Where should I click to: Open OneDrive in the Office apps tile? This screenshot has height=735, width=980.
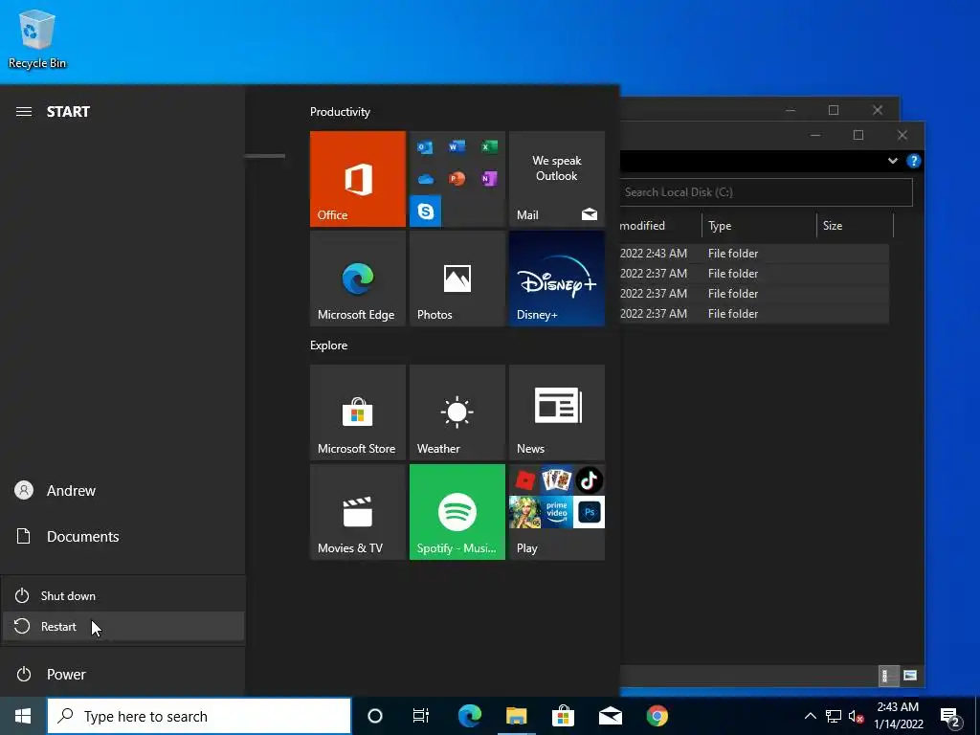pyautogui.click(x=426, y=179)
